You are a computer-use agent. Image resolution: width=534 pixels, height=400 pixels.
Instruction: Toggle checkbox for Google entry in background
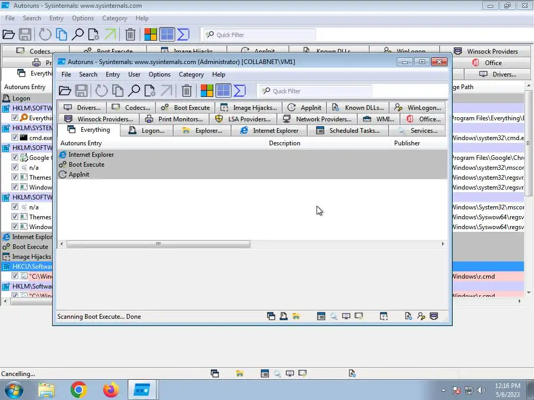click(15, 157)
